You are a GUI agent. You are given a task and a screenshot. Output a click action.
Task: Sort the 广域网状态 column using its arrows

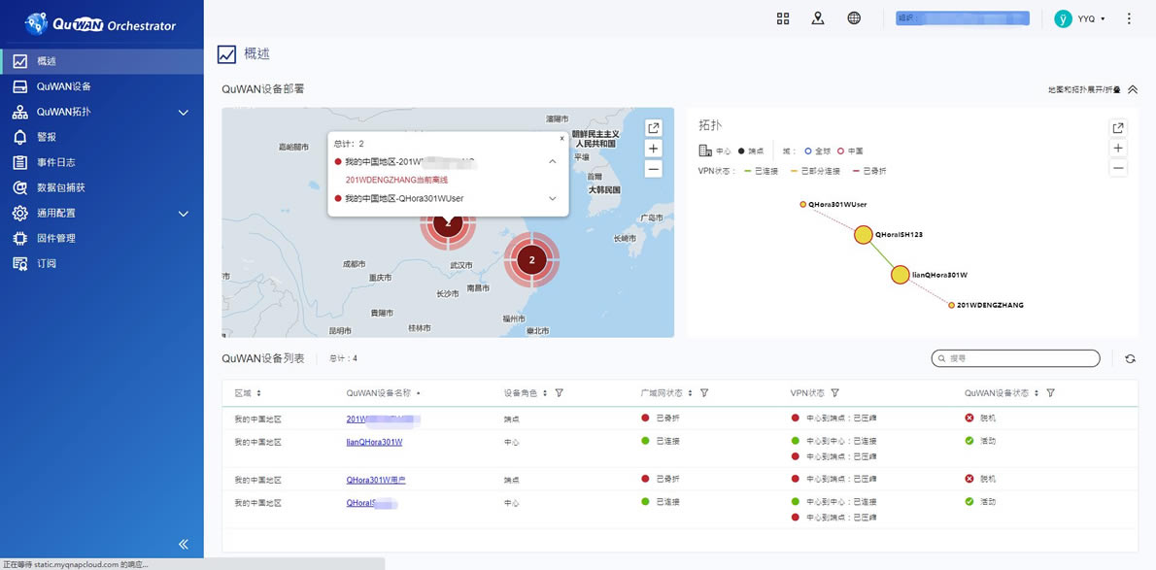click(x=690, y=393)
